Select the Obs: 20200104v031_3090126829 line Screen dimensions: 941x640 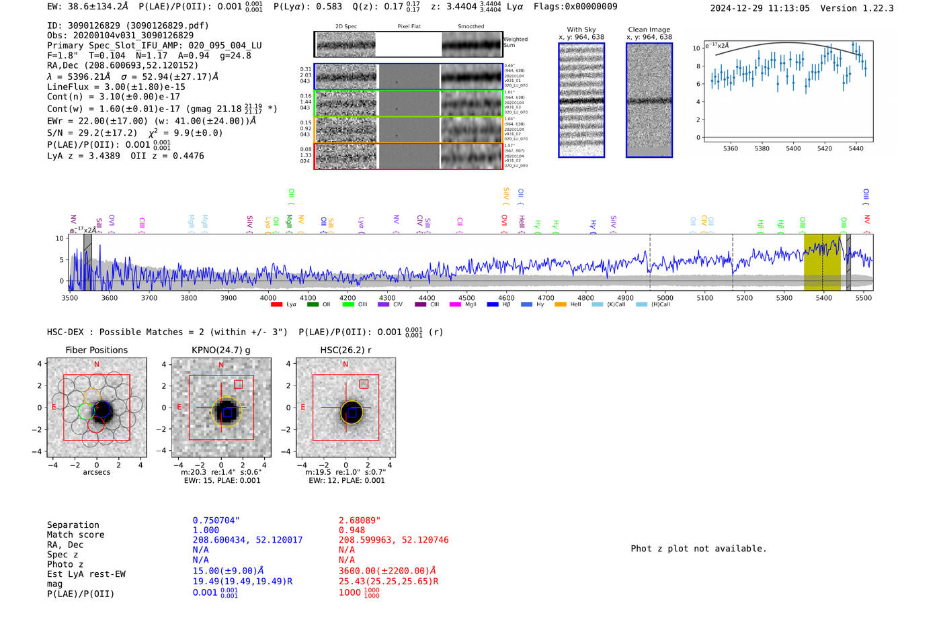120,36
